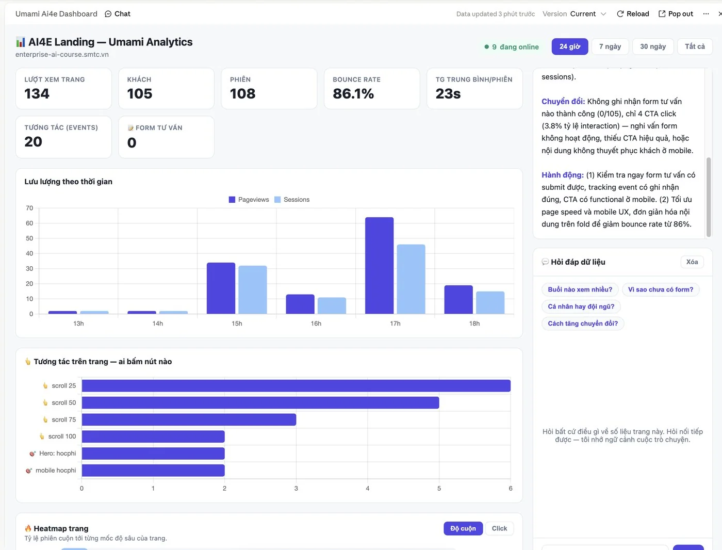
Task: Click the Lượt xem trang card showing 134
Action: pos(63,89)
